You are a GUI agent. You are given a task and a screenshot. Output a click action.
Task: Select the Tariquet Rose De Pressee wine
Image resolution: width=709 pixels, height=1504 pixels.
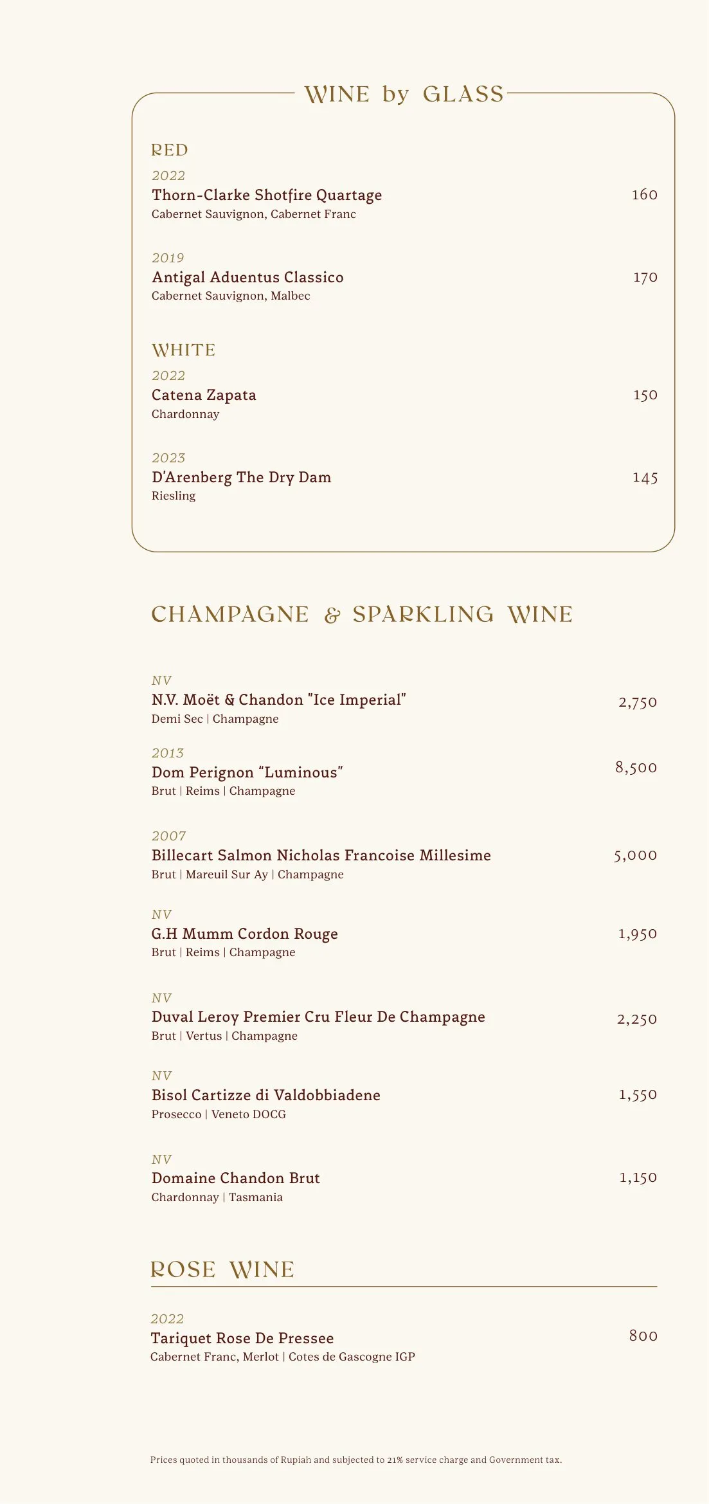[242, 1338]
